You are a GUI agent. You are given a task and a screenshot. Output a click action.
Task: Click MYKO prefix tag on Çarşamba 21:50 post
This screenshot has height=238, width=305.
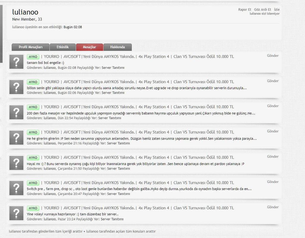pyautogui.click(x=33, y=158)
